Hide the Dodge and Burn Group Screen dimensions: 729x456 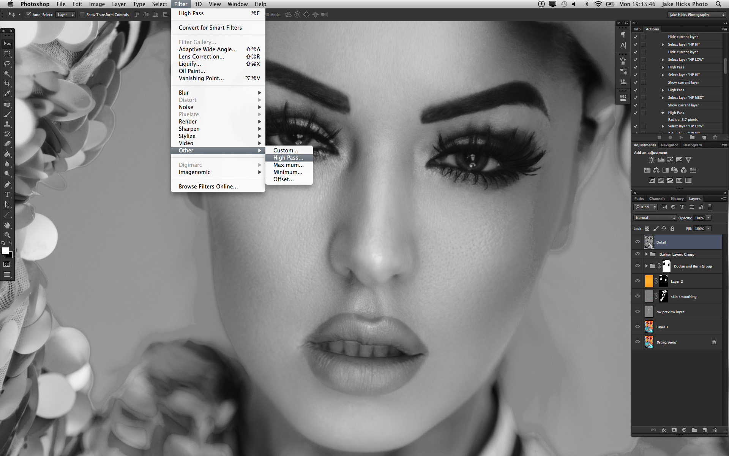coord(637,266)
